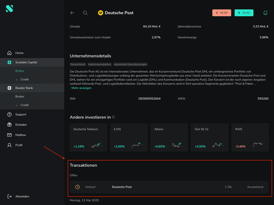The image size is (274, 205).
Task: Click the Ausstehend status text
Action: click(x=255, y=187)
